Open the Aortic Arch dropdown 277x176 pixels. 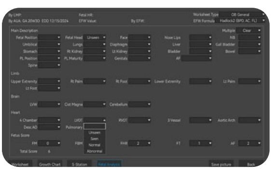tap(249, 120)
